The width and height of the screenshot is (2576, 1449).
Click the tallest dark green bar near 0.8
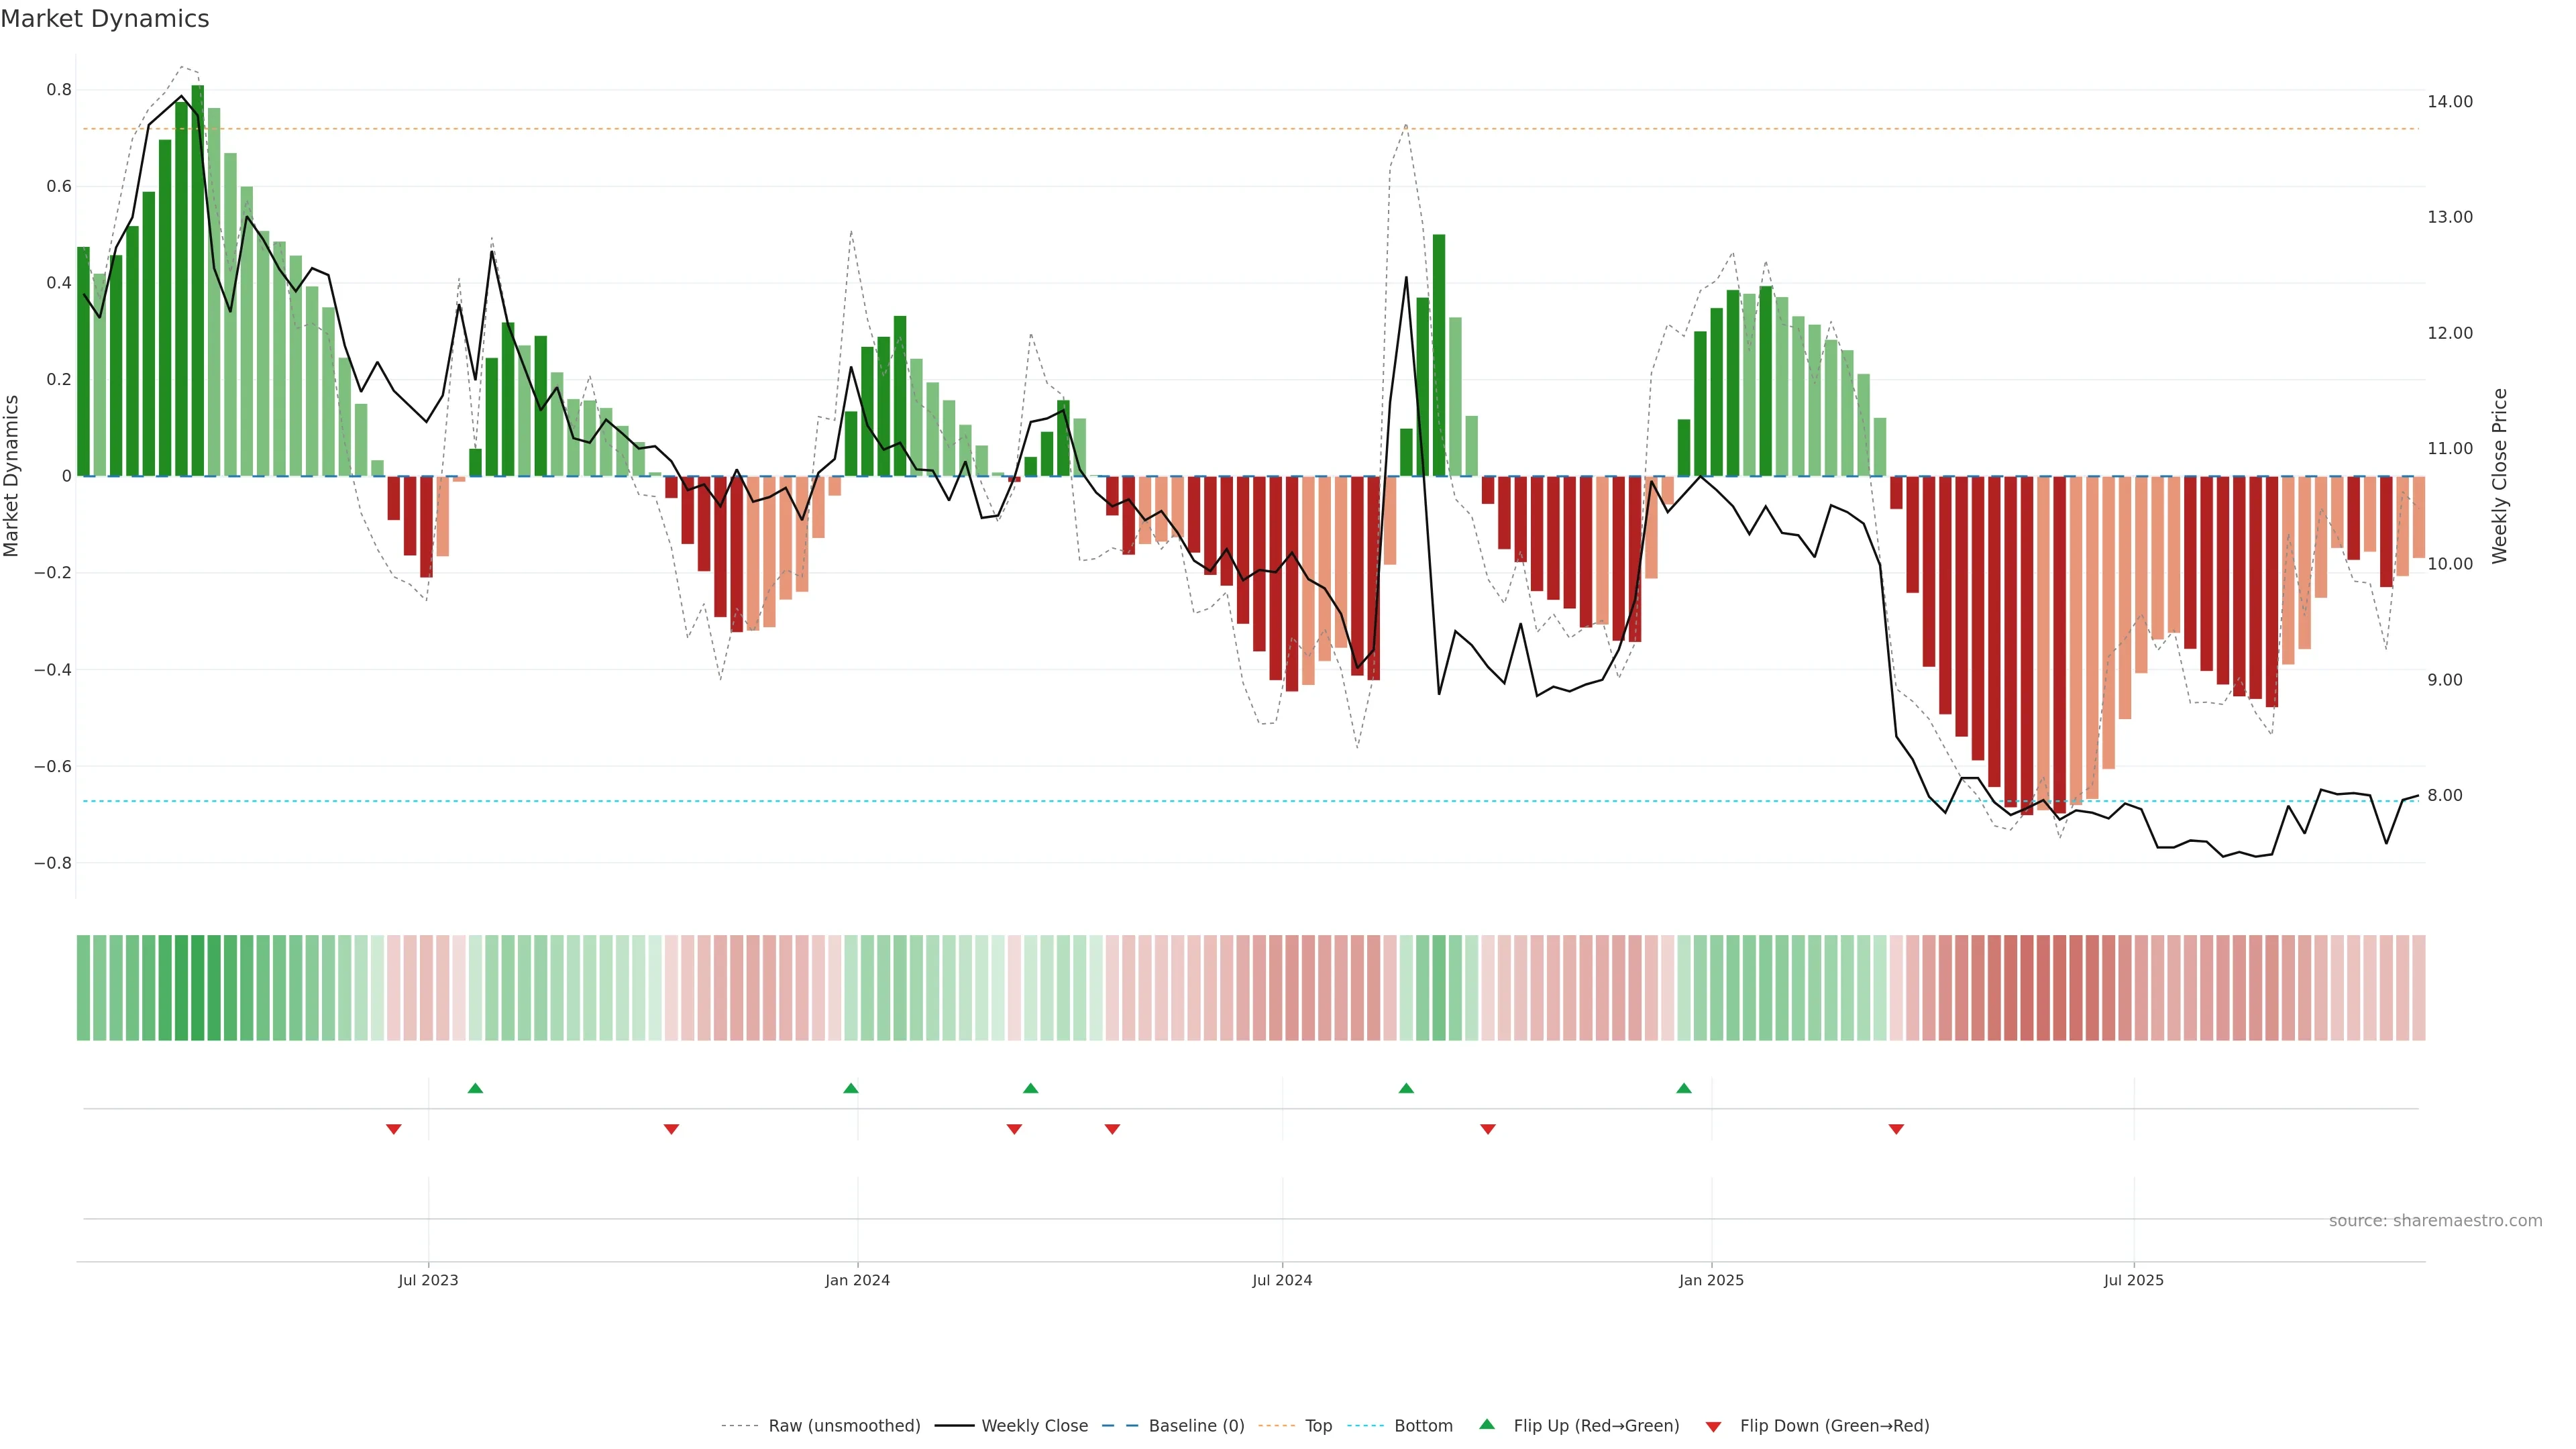click(x=198, y=280)
